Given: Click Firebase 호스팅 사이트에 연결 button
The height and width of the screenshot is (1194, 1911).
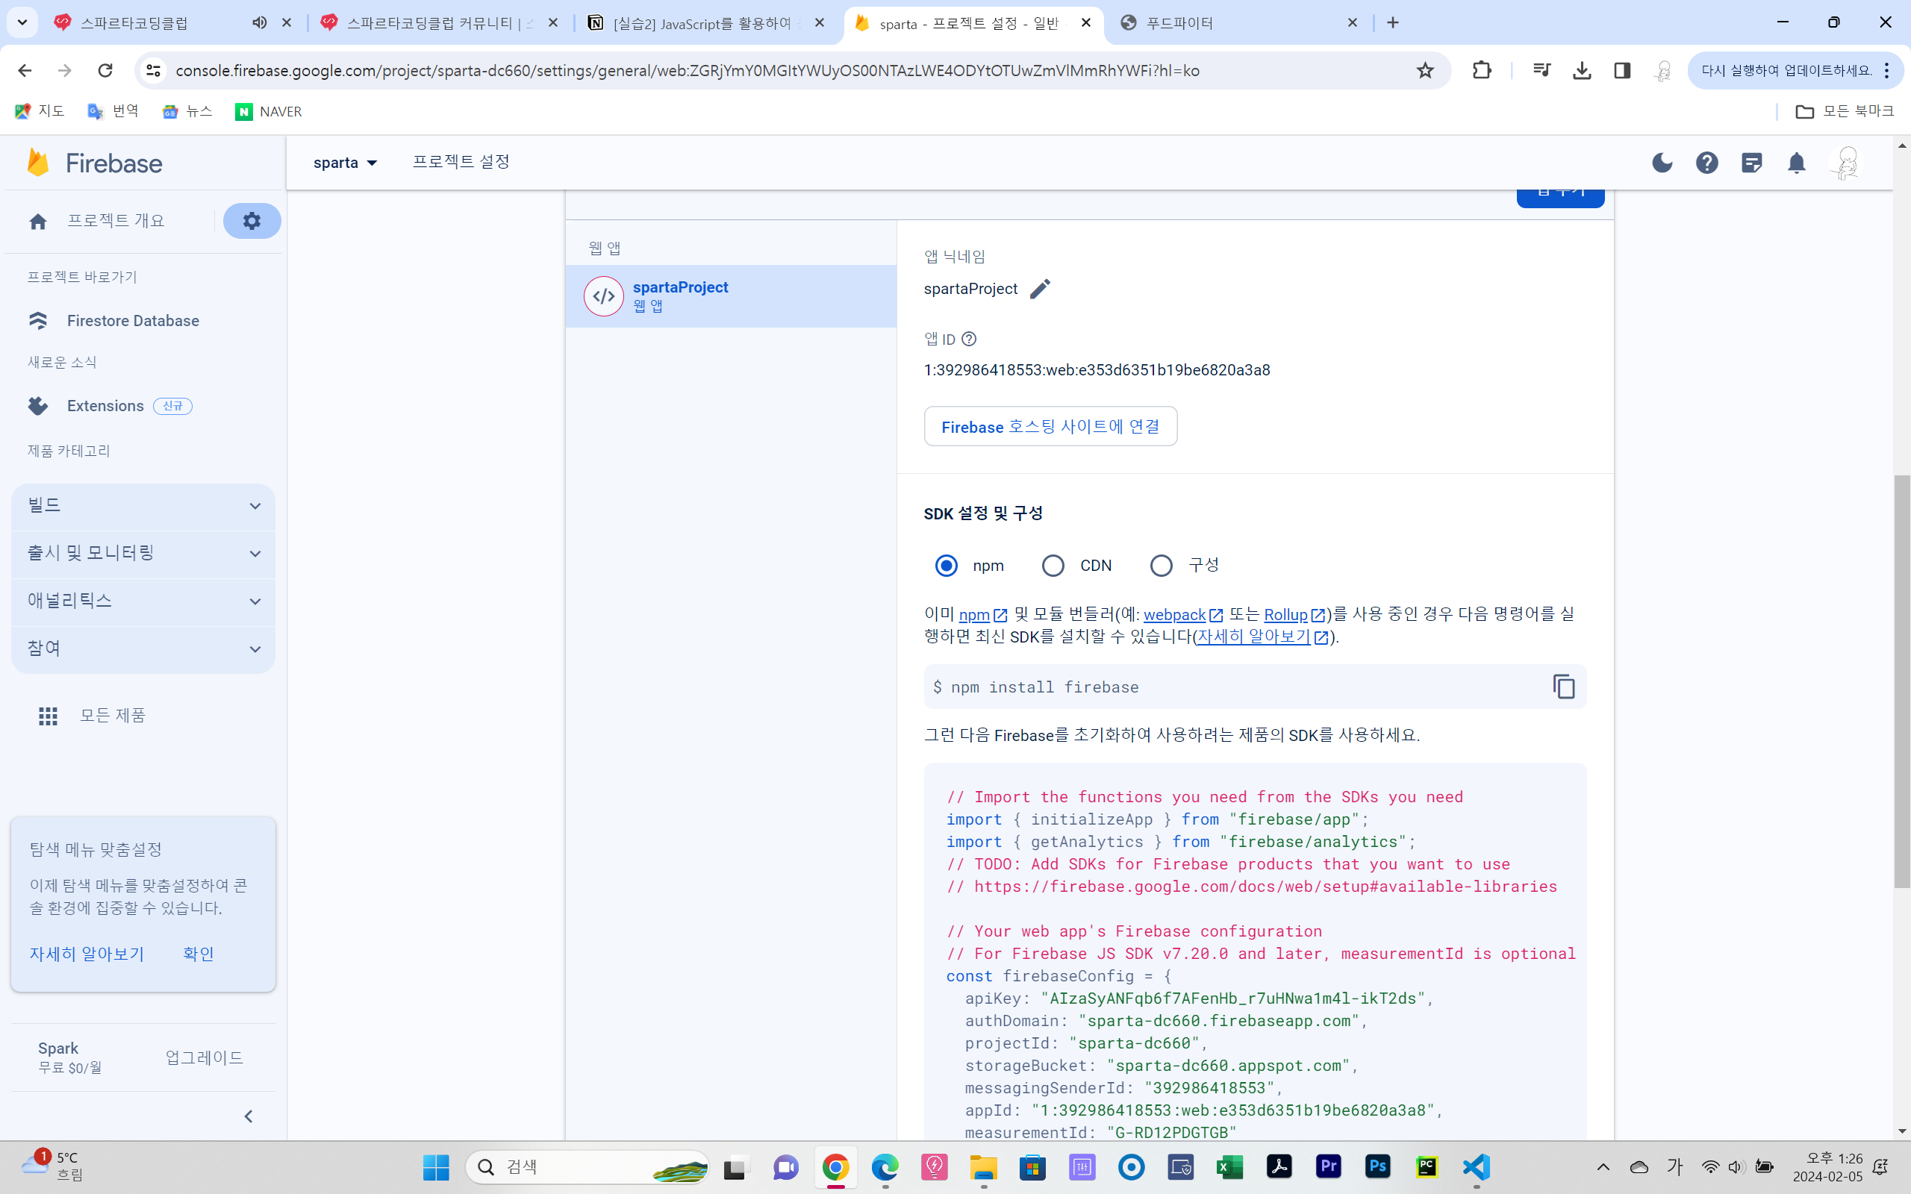Looking at the screenshot, I should point(1050,426).
